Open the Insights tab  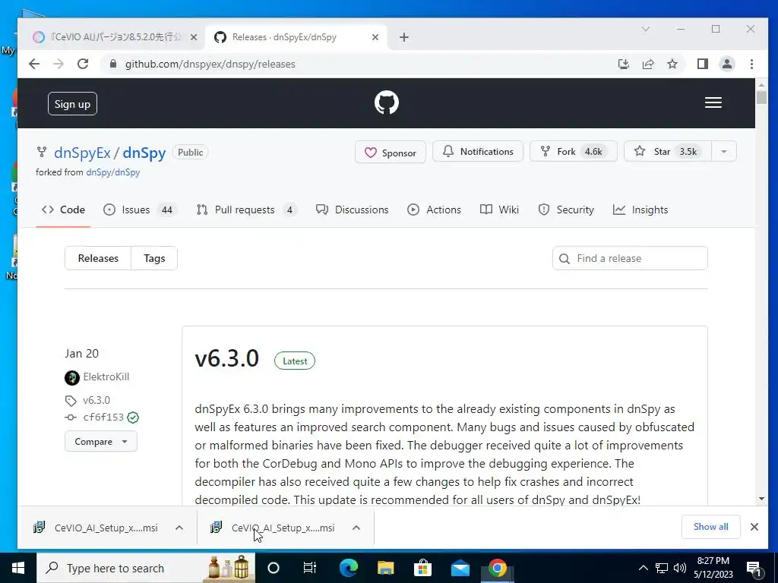pos(640,210)
